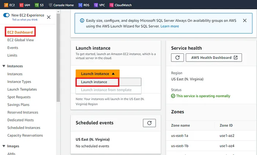Click the external link icon on Health Dashboard
257x155 pixels.
(x=236, y=57)
